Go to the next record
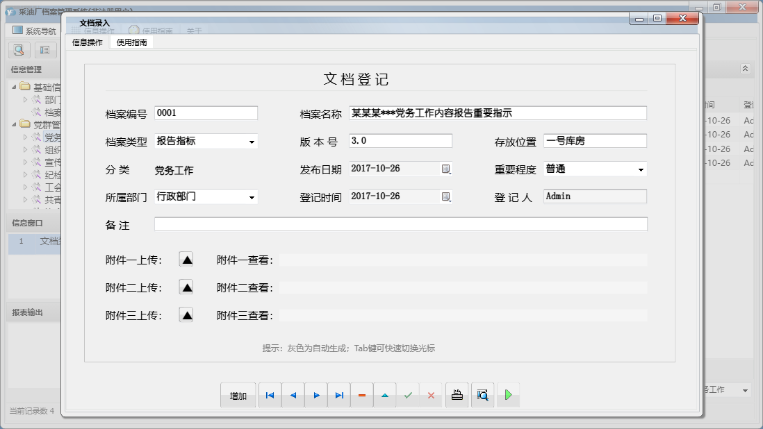The width and height of the screenshot is (763, 429). point(316,395)
